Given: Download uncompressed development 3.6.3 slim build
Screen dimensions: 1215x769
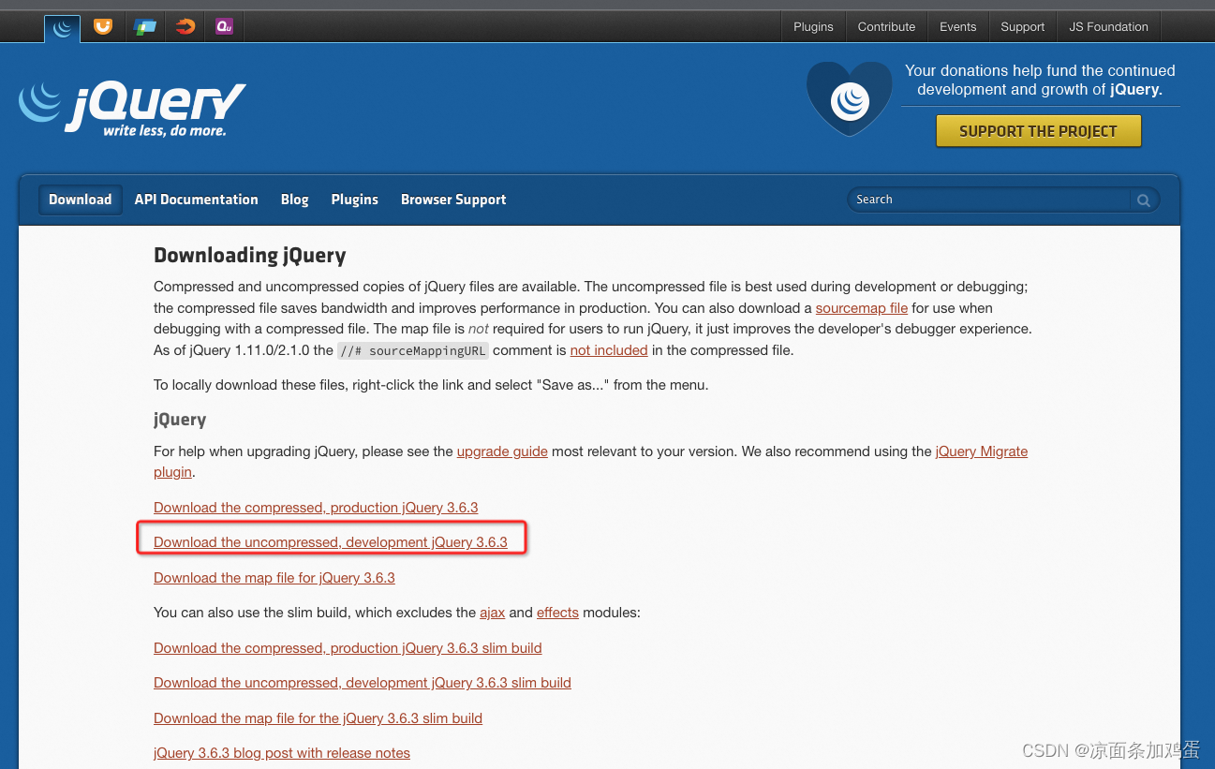Looking at the screenshot, I should click(x=363, y=683).
